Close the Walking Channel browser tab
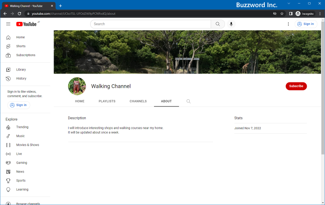Screen dimensions: 325x205 [x=52, y=6]
